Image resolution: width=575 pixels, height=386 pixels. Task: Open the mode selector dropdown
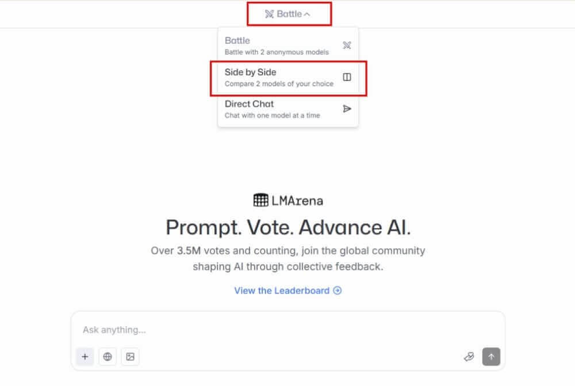click(289, 14)
